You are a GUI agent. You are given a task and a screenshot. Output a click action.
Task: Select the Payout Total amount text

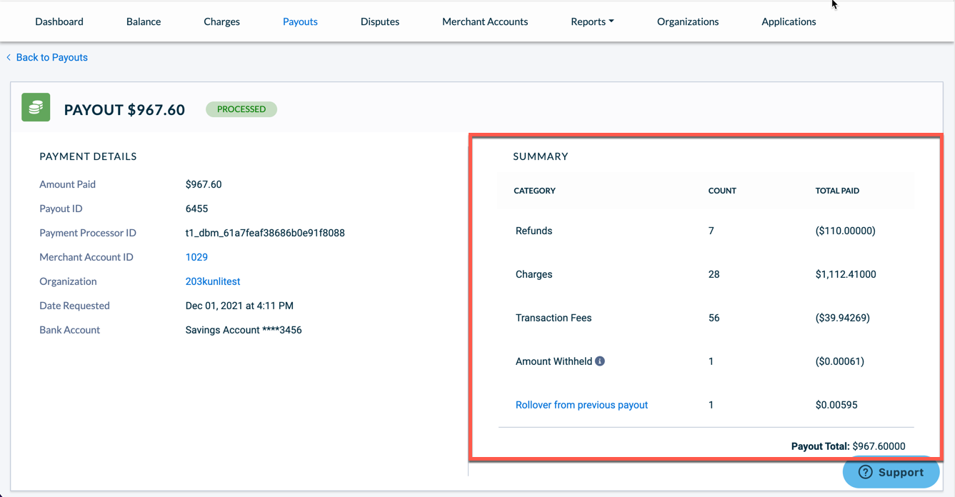click(849, 446)
